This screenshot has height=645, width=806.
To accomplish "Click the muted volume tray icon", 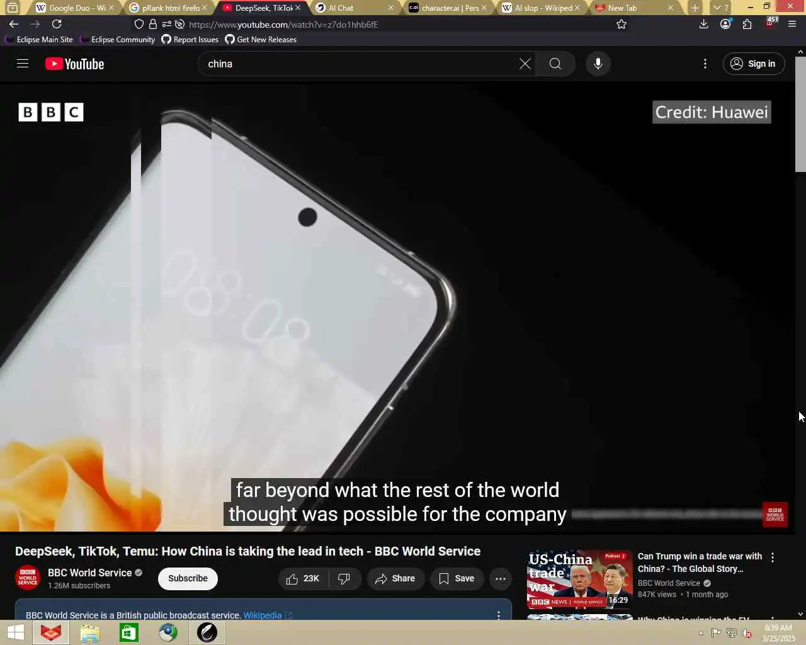I will tap(747, 633).
